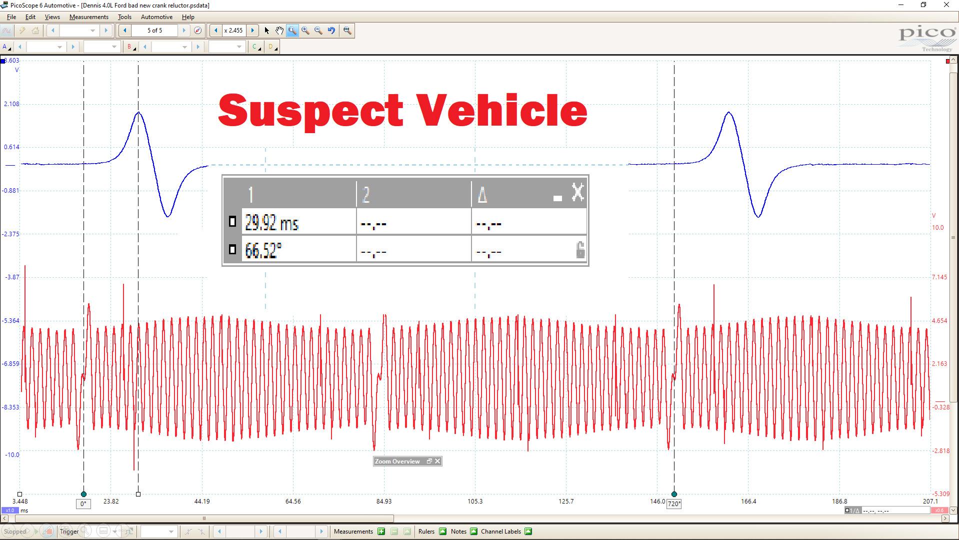Click the time ruler handle near 29.92 ms
The image size is (959, 540).
pos(138,494)
